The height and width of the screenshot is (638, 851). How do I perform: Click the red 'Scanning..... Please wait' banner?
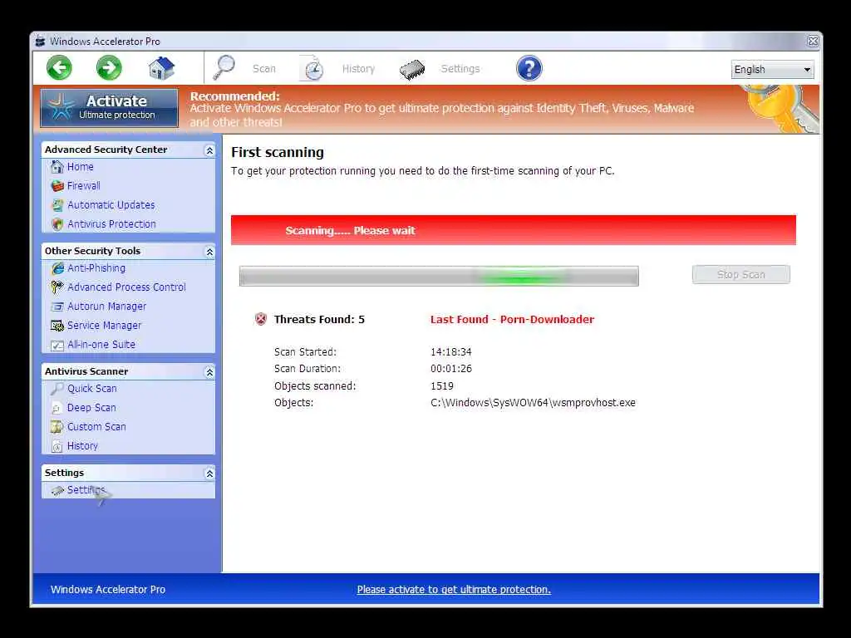(x=514, y=230)
